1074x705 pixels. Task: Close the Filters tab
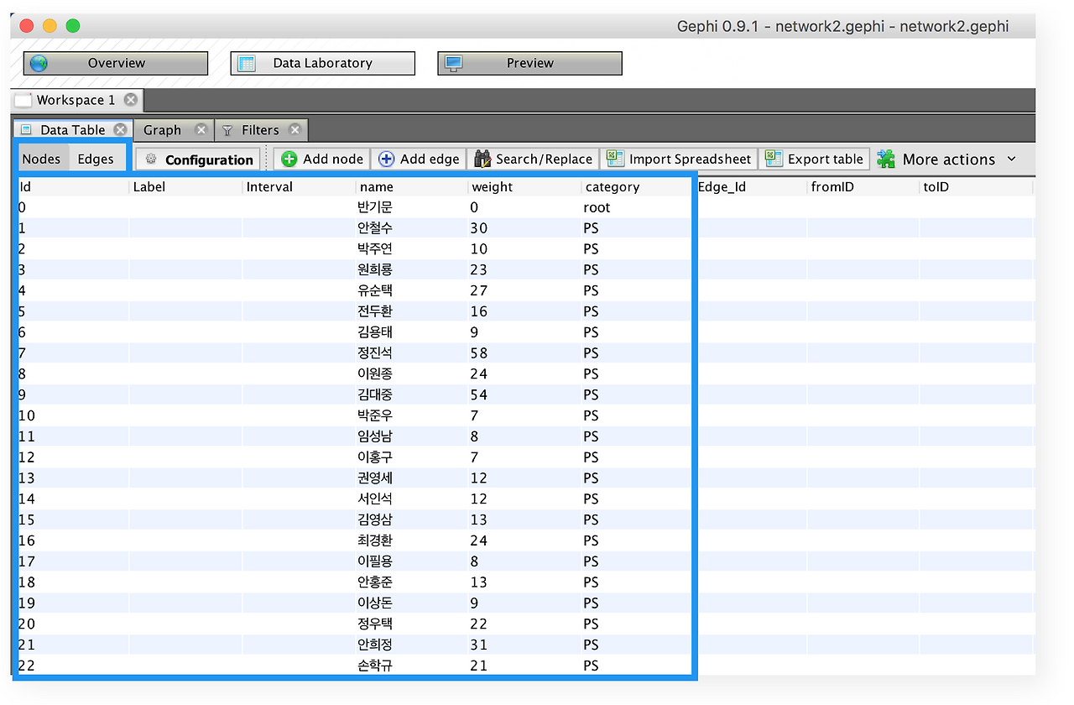coord(295,130)
